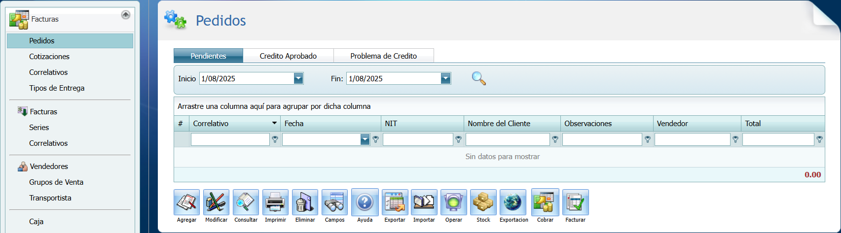Switch to the Pendientes tab
Viewport: 841px width, 233px height.
pos(208,56)
